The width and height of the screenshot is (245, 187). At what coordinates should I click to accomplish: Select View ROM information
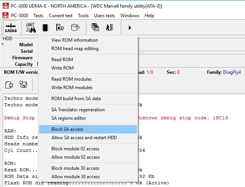(x=88, y=40)
